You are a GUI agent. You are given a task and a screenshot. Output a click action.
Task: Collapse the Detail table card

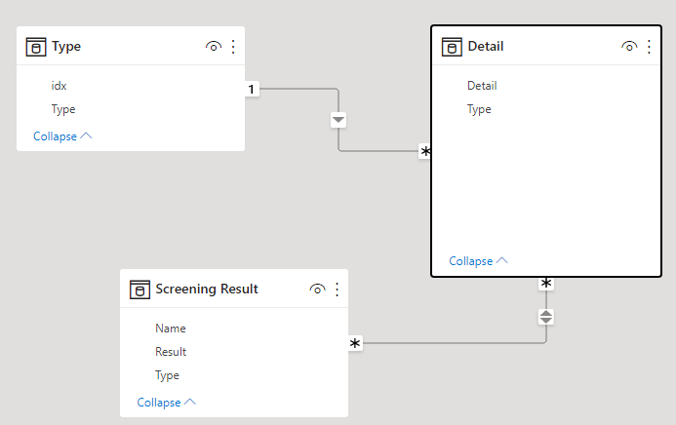pyautogui.click(x=478, y=261)
